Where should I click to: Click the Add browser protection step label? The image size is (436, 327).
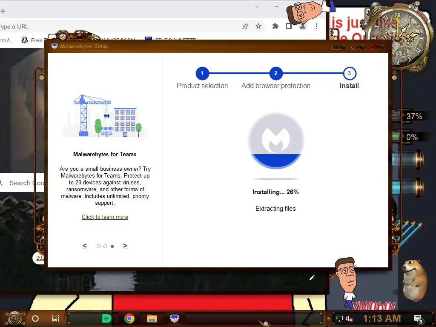click(x=276, y=86)
